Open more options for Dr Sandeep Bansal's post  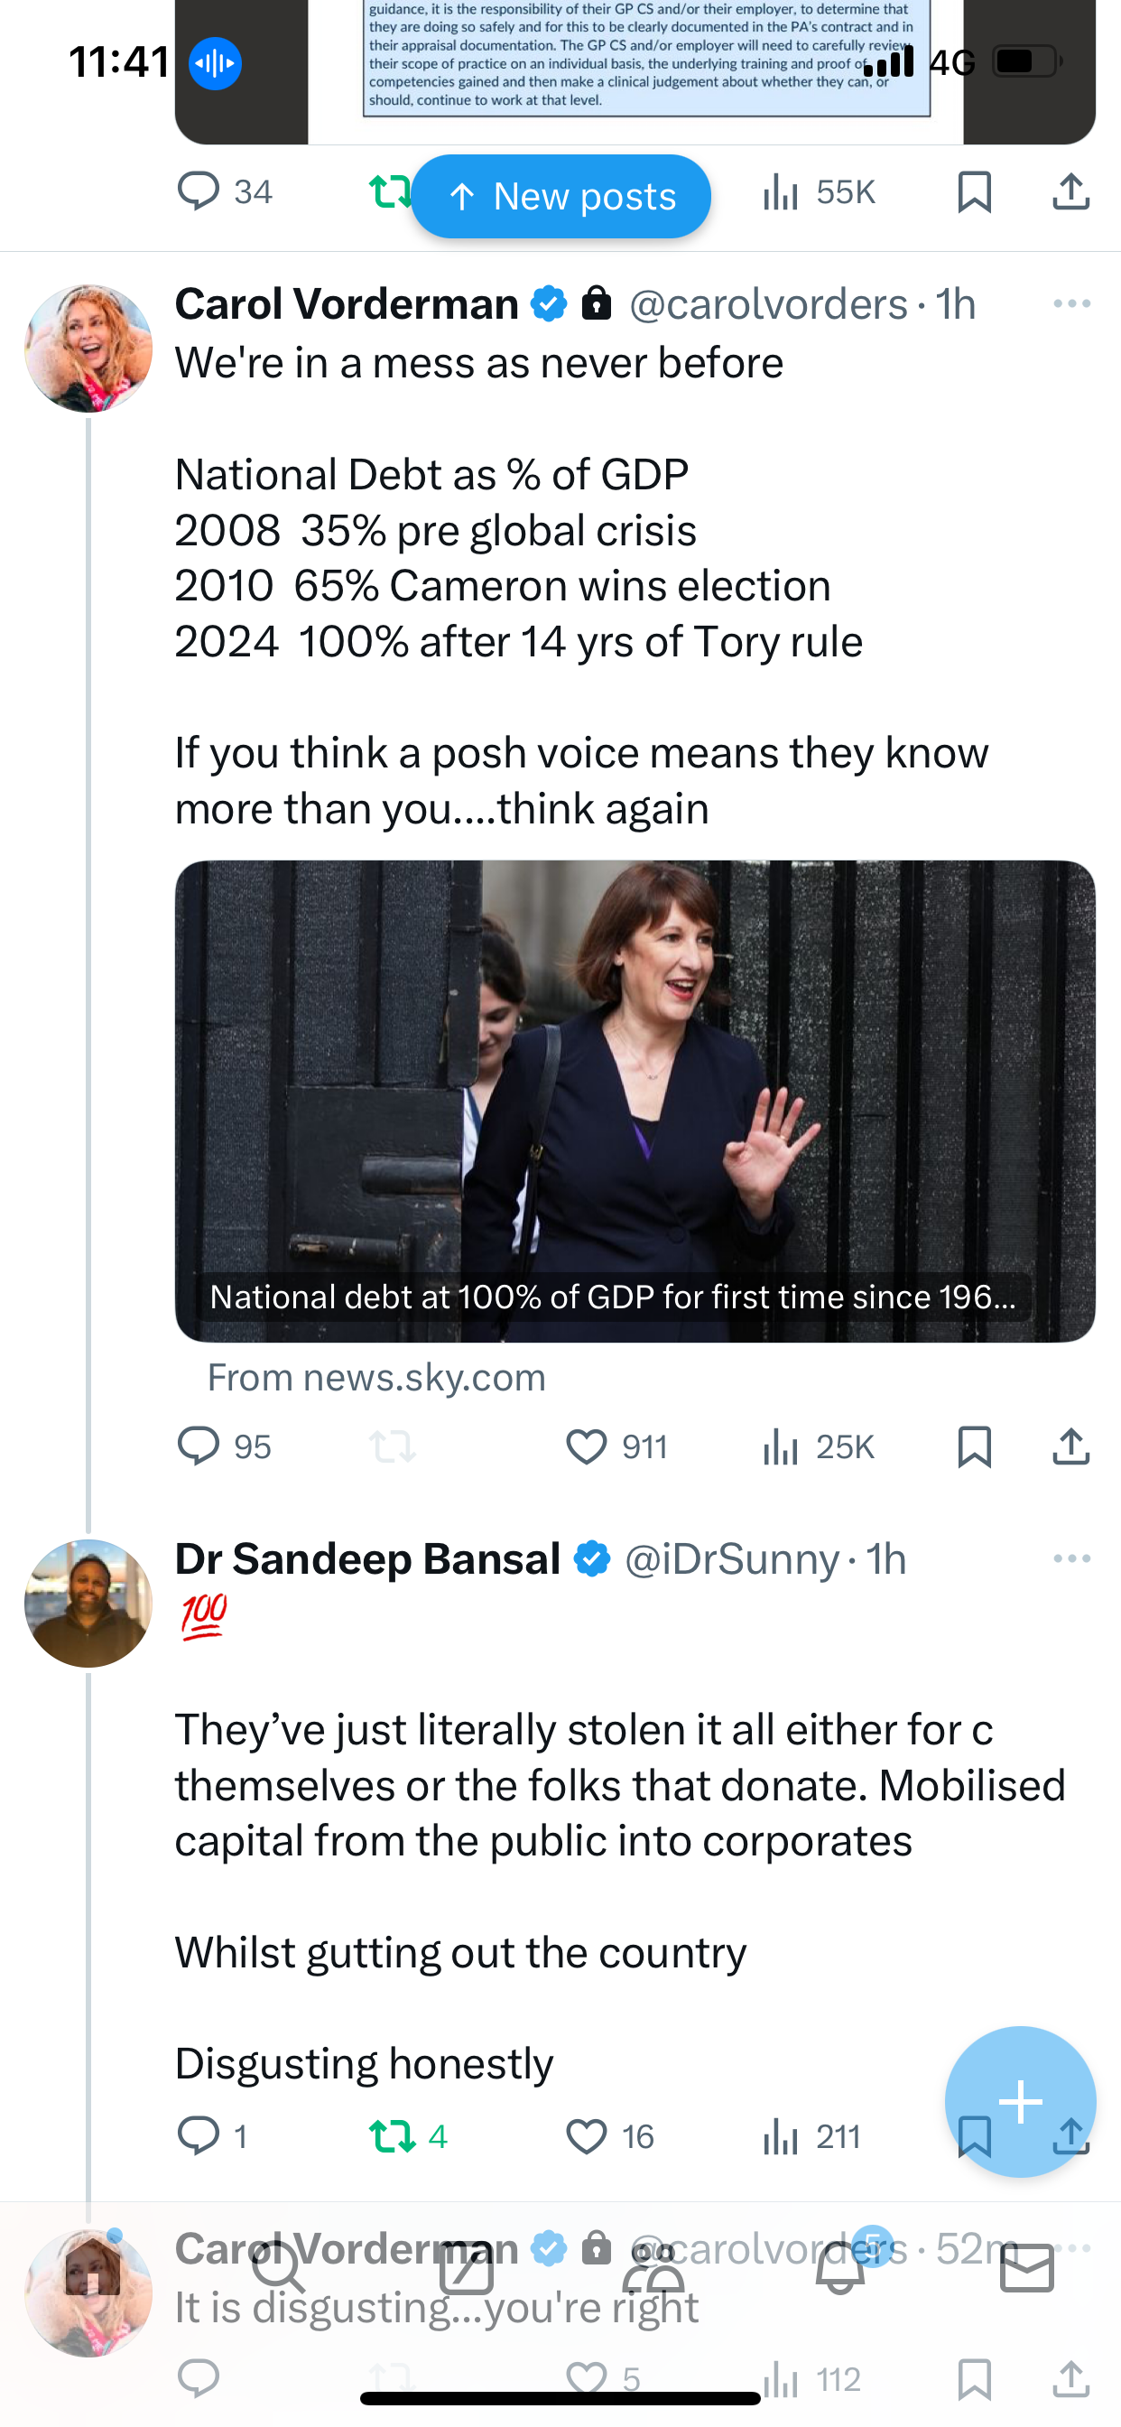click(x=1072, y=1558)
